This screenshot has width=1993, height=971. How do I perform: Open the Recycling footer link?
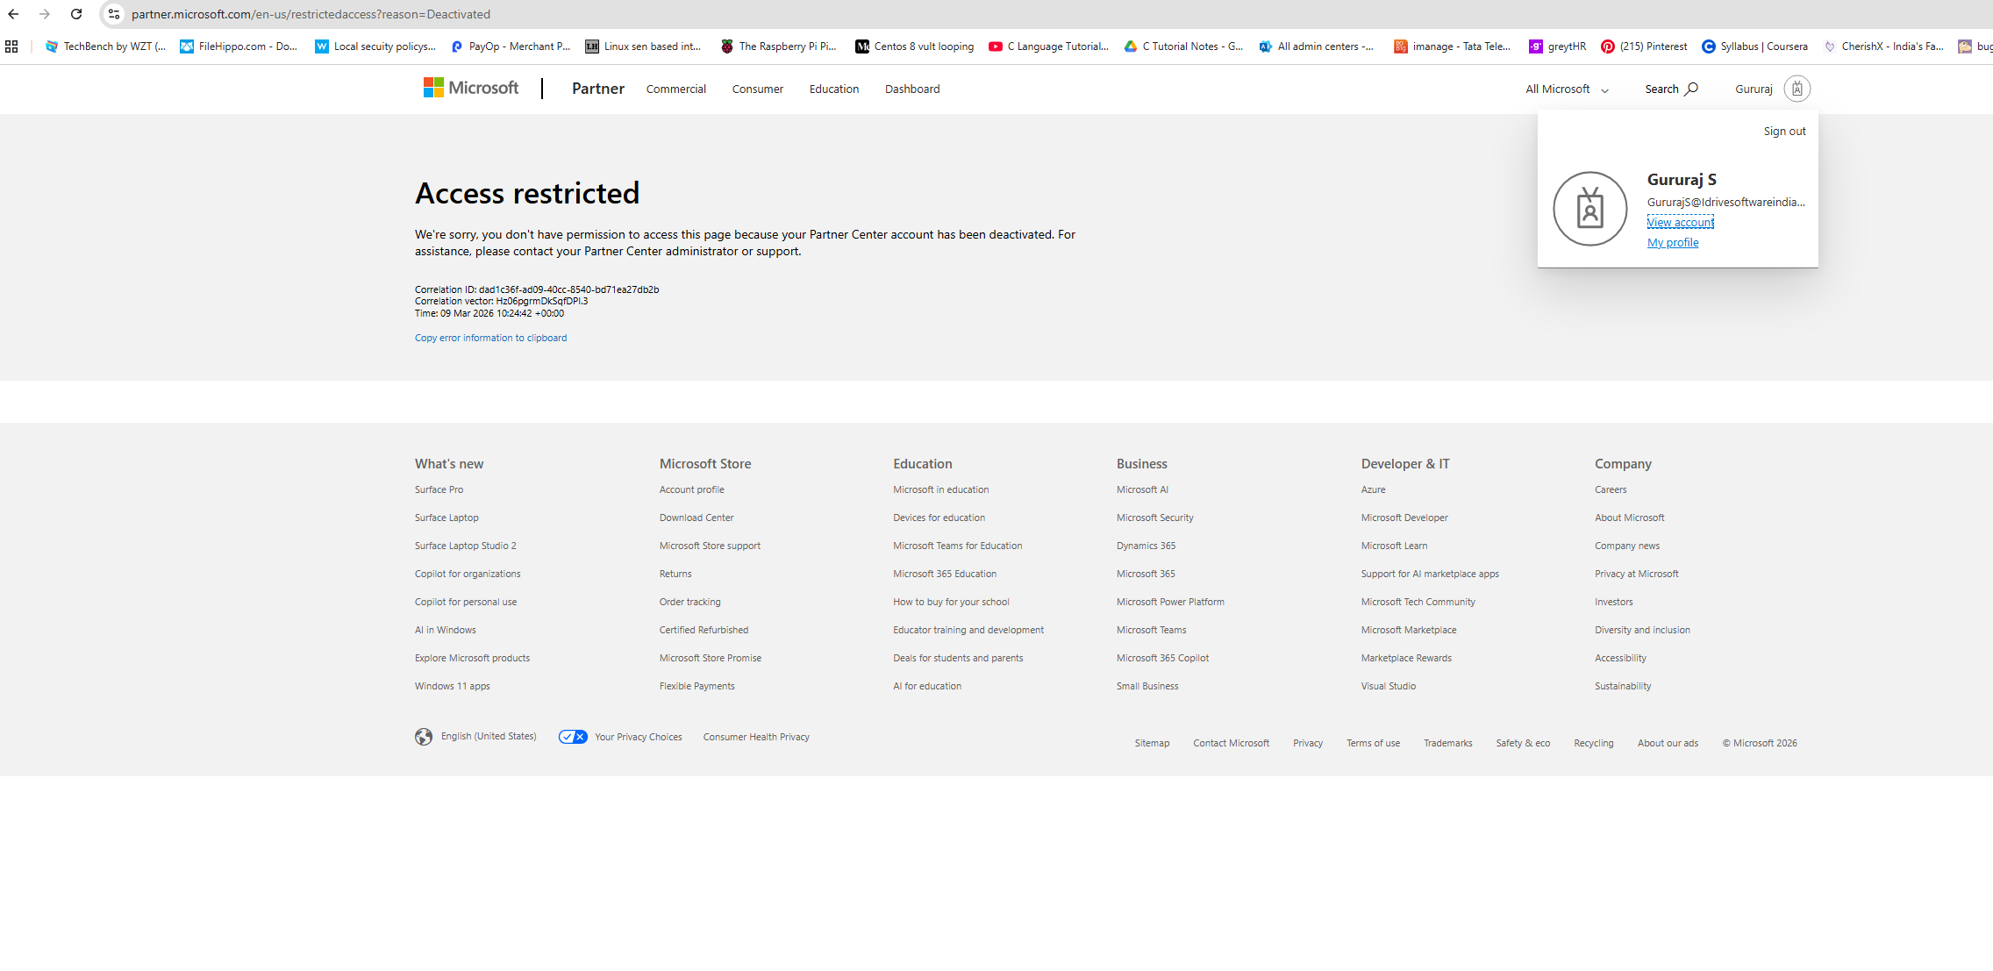(1594, 744)
